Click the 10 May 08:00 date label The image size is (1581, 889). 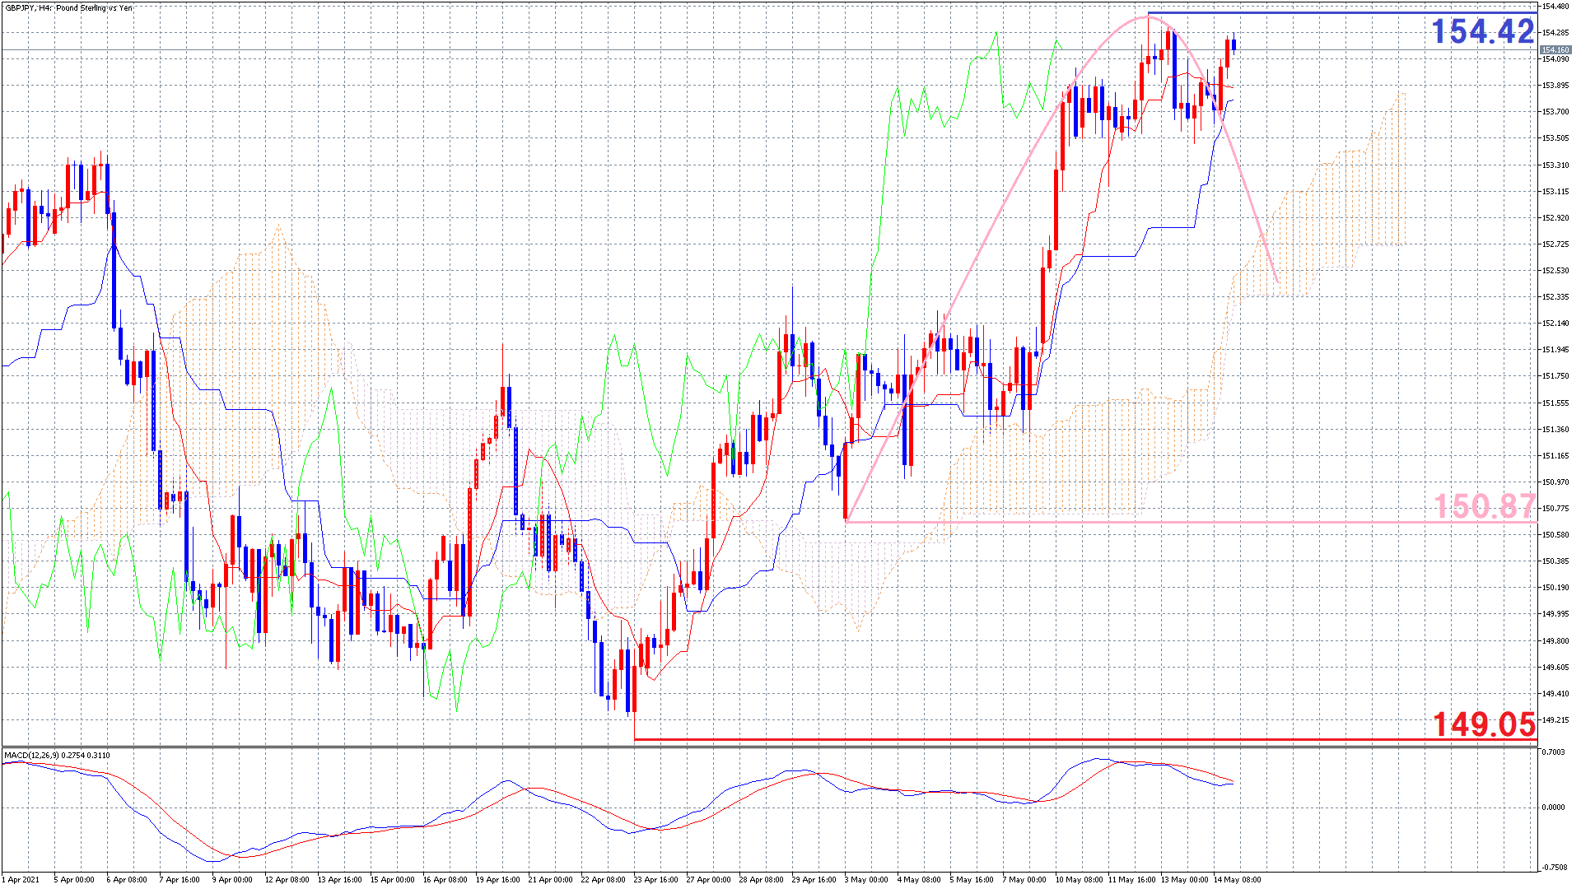[1079, 879]
